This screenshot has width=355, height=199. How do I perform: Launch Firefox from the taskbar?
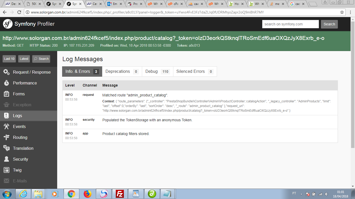pos(88,194)
